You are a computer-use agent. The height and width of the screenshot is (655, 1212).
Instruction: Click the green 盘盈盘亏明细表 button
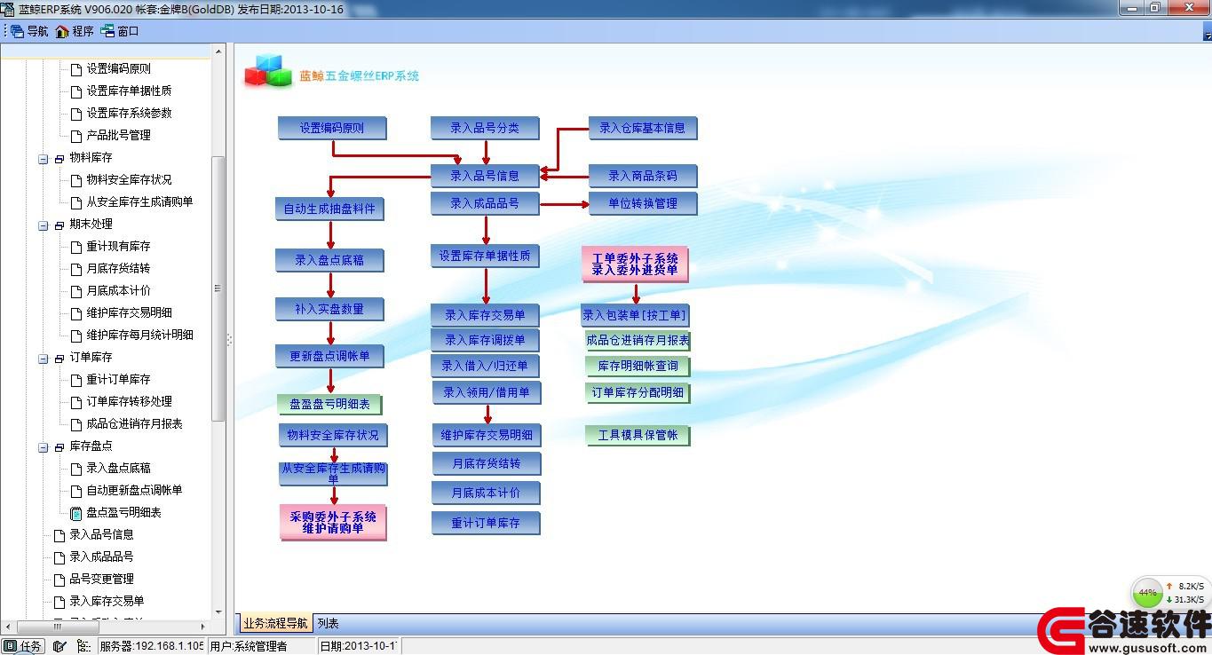pos(329,405)
